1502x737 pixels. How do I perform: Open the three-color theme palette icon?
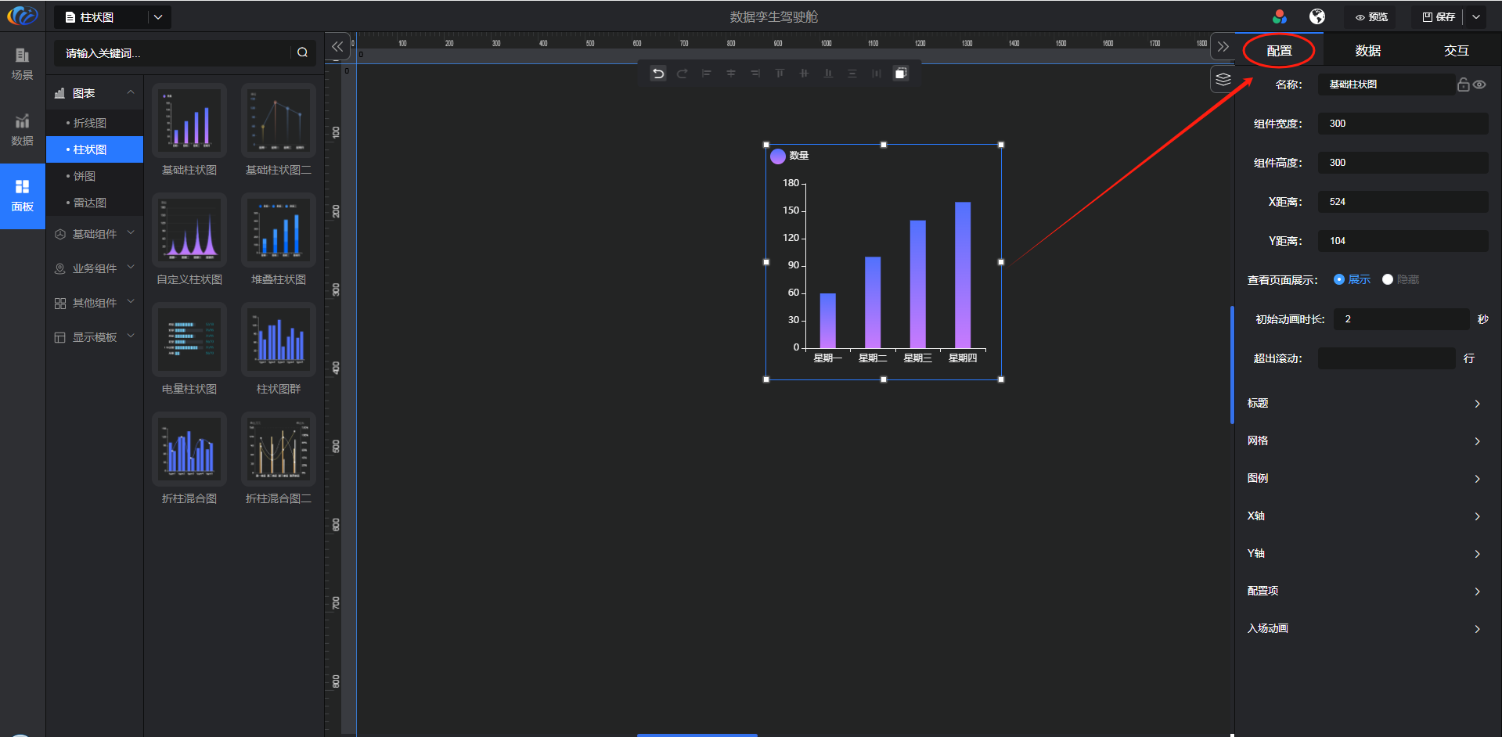[1280, 16]
